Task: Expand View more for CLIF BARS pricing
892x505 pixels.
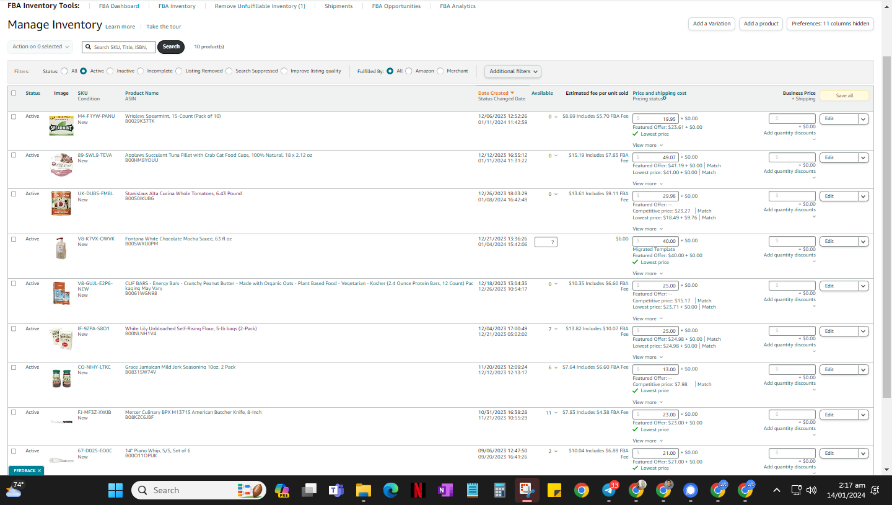Action: coord(647,318)
